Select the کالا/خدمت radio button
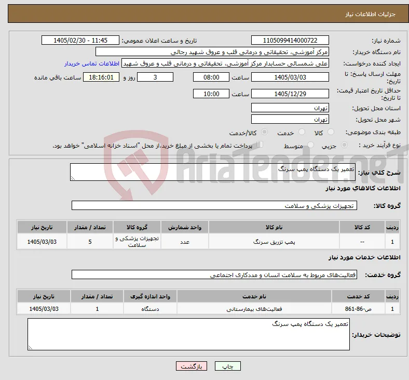The image size is (409, 380). click(265, 132)
